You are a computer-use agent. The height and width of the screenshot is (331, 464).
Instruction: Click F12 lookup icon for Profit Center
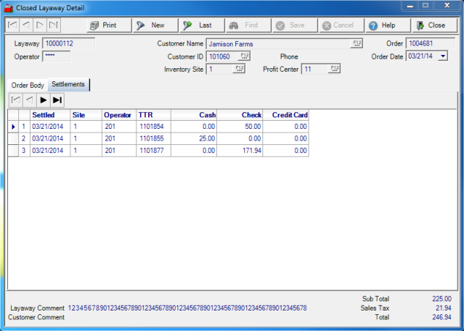(334, 69)
